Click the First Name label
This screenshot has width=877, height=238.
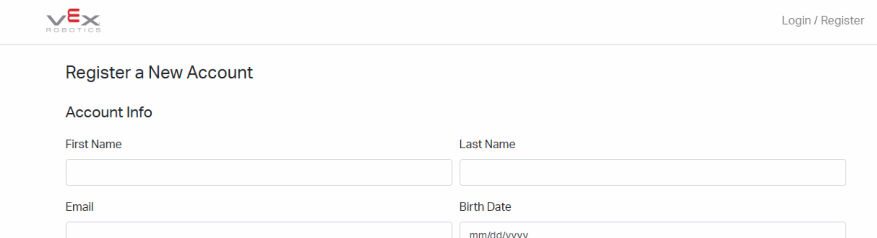point(93,144)
